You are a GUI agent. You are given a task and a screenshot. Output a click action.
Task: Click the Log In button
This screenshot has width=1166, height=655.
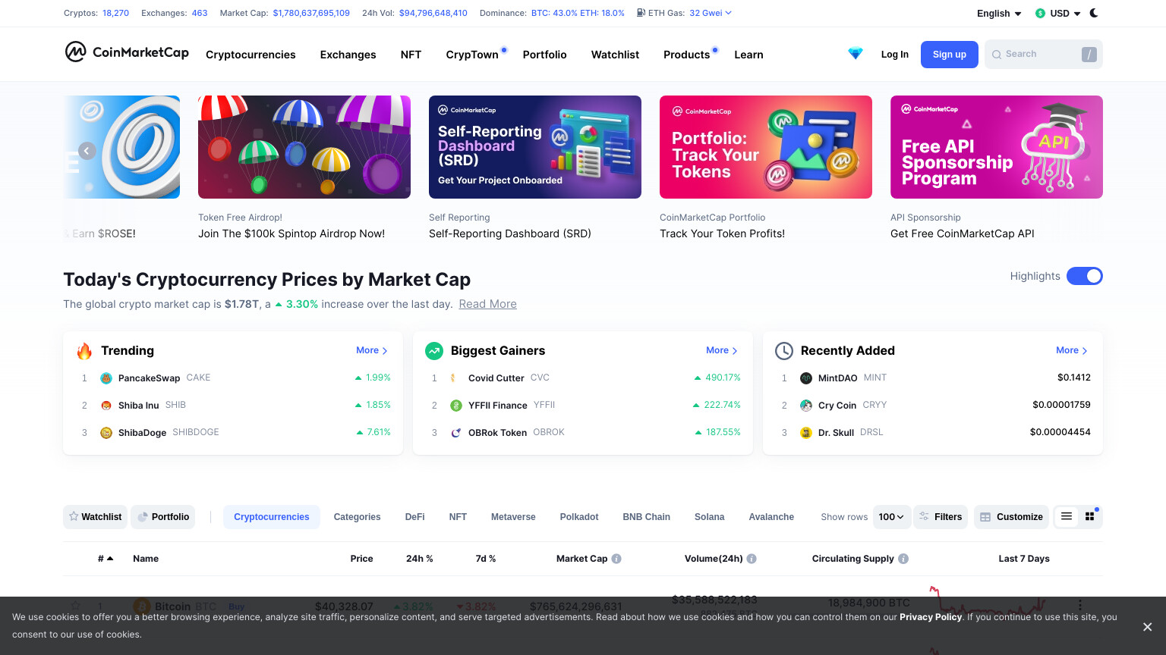tap(894, 55)
